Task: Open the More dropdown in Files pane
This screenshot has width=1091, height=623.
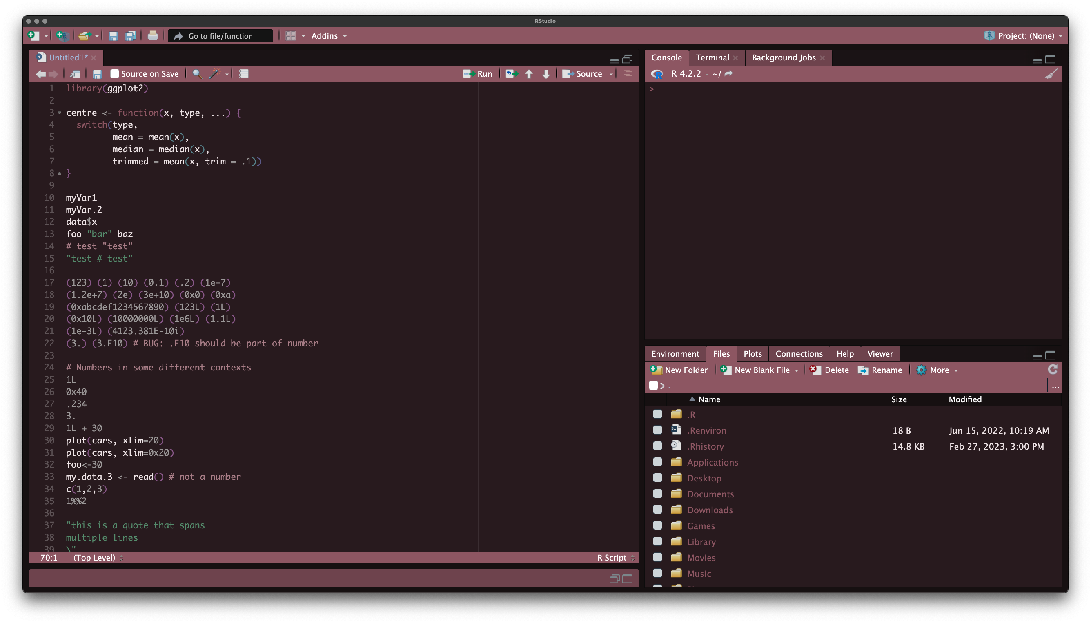Action: 937,370
